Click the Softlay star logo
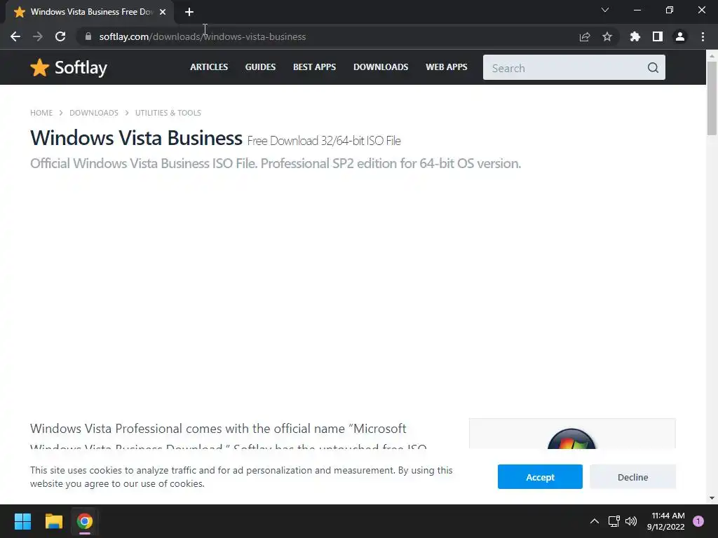This screenshot has width=718, height=538. (x=39, y=68)
